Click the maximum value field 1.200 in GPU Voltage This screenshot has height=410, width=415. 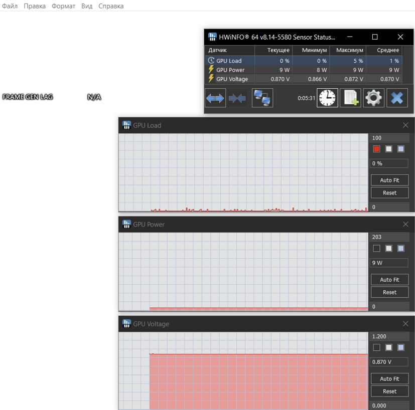[389, 336]
